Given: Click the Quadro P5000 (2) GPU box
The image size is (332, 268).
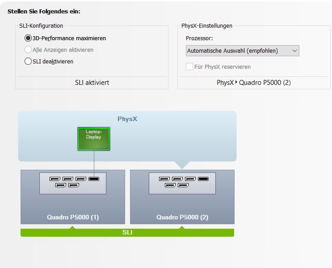Looking at the screenshot, I should (182, 197).
